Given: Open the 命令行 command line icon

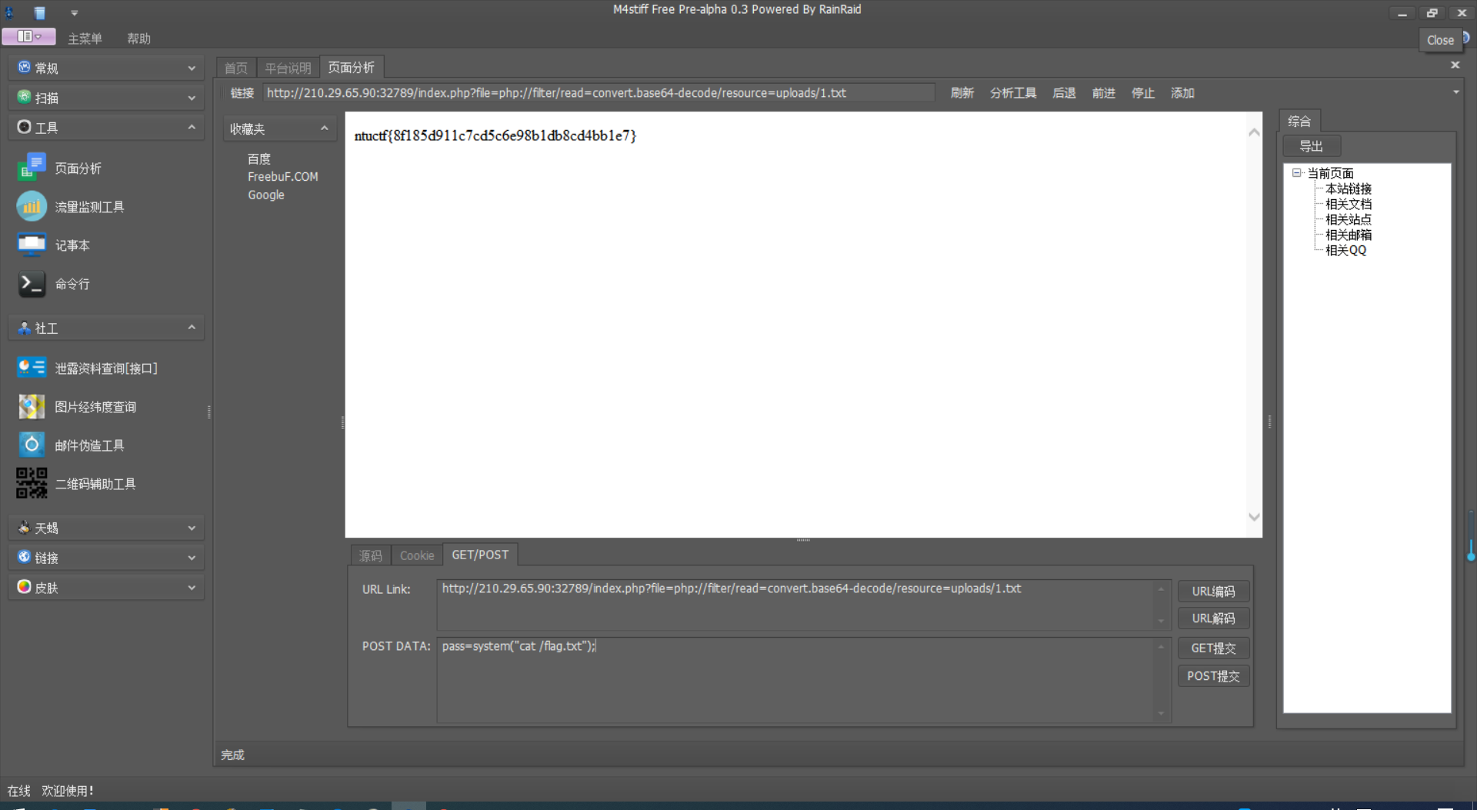Looking at the screenshot, I should [x=32, y=283].
